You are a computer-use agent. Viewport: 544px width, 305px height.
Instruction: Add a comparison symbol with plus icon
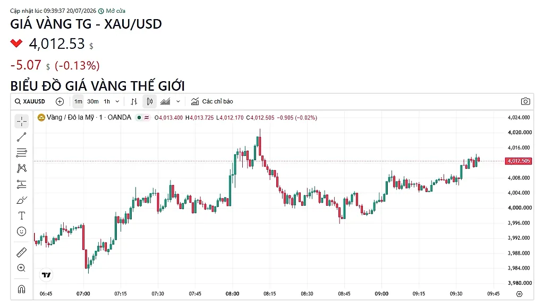point(59,101)
